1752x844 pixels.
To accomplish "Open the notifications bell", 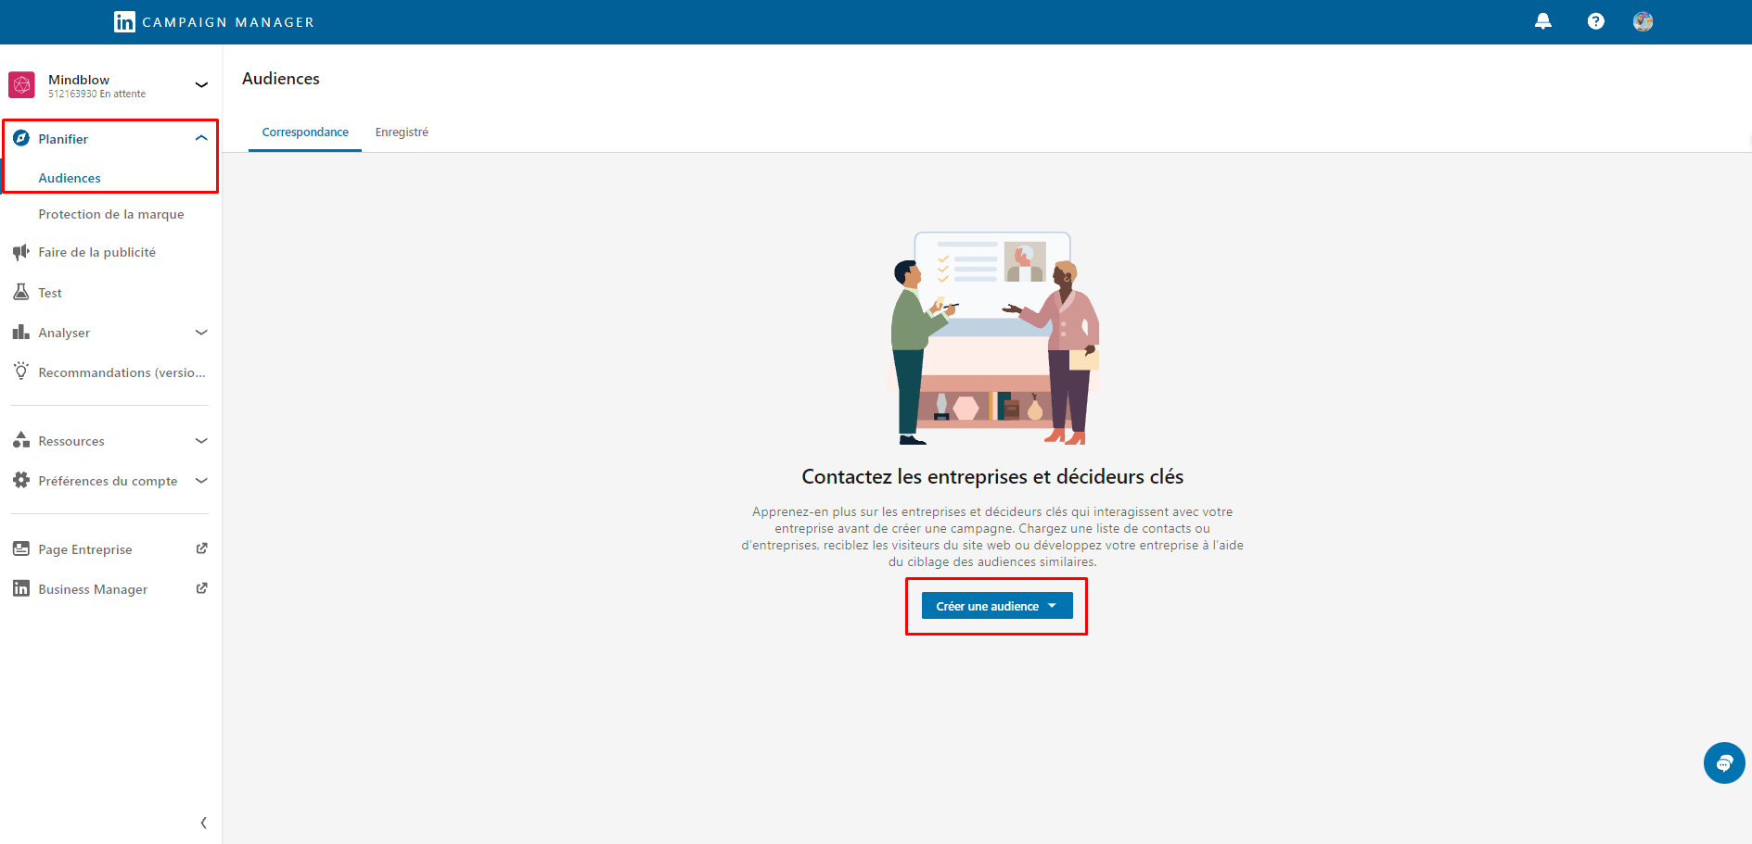I will (1543, 21).
